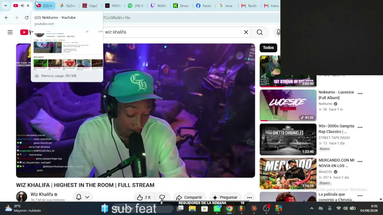
Task: Switch to the (22) Nokturno YouTube tab
Action: 45,6
